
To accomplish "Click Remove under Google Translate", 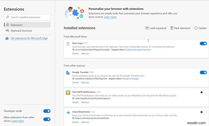I will click(85, 82).
